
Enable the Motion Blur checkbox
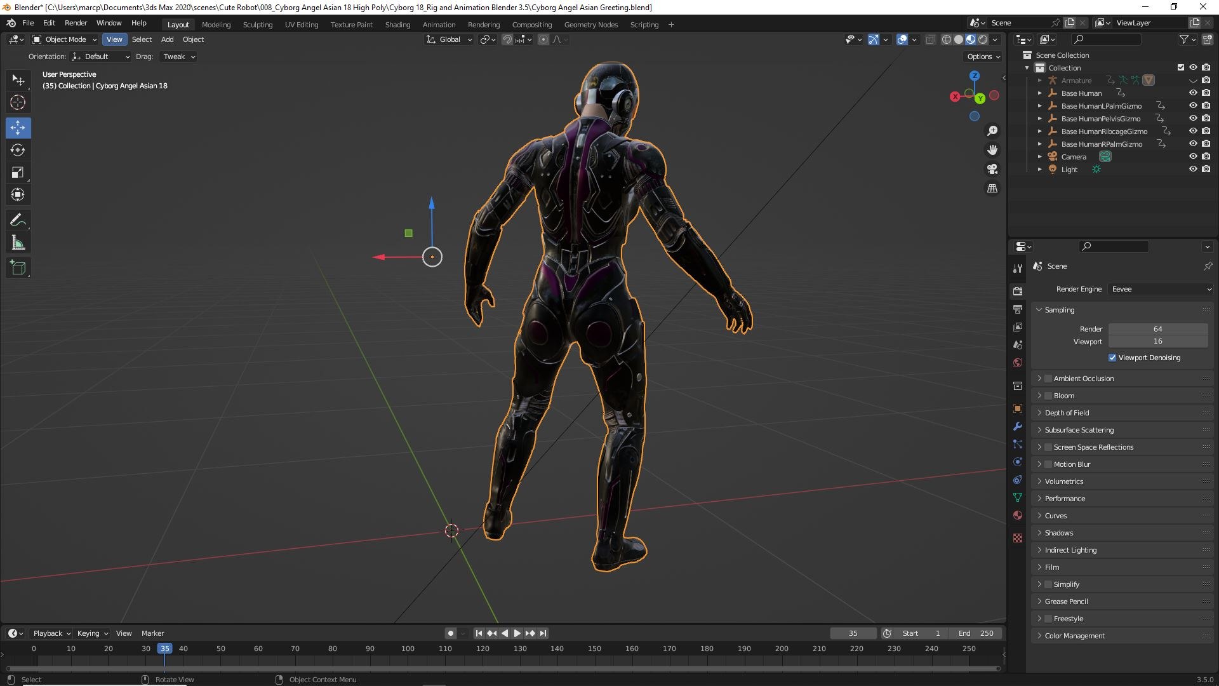point(1048,464)
